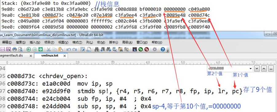The width and height of the screenshot is (277, 112).
Task: Open quick find options ellipsis button
Action: (271, 69)
